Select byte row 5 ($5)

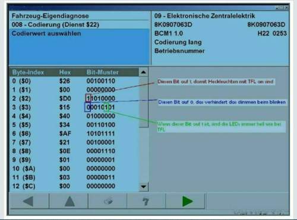[74, 125]
